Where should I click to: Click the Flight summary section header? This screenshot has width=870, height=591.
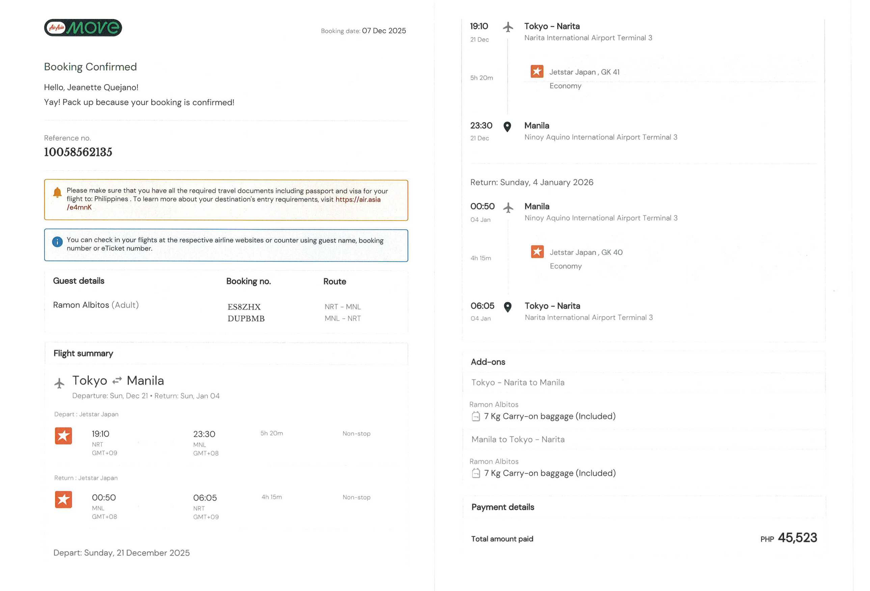(x=83, y=354)
